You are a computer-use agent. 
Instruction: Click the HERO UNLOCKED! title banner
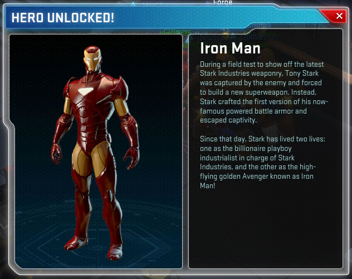pos(63,17)
